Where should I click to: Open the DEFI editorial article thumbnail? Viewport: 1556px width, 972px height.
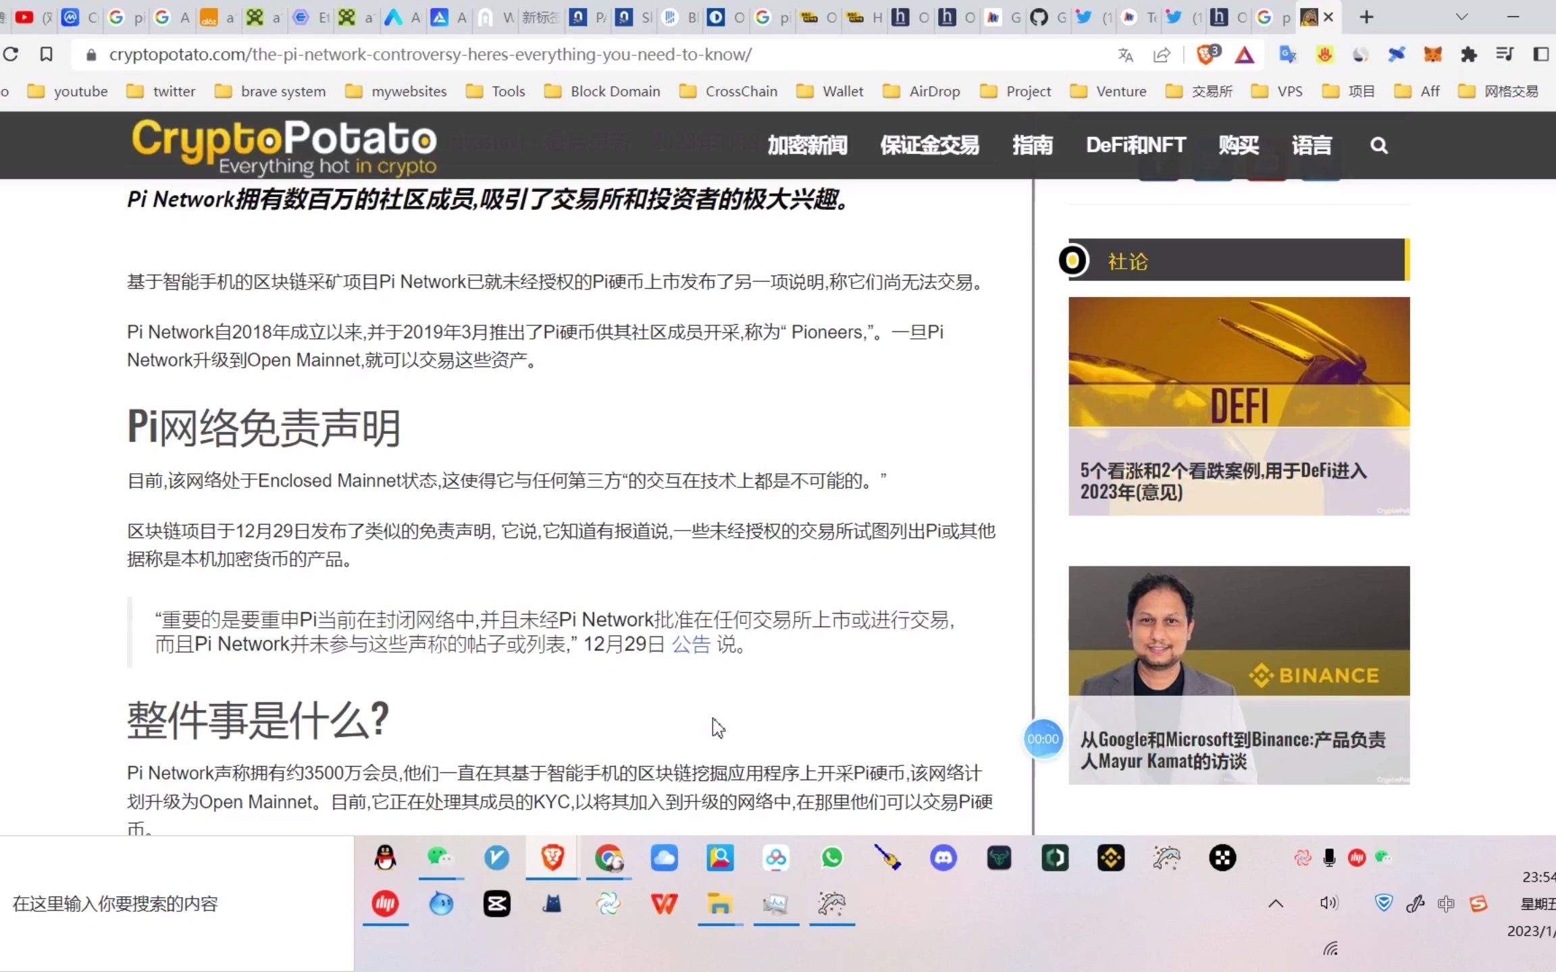tap(1239, 406)
